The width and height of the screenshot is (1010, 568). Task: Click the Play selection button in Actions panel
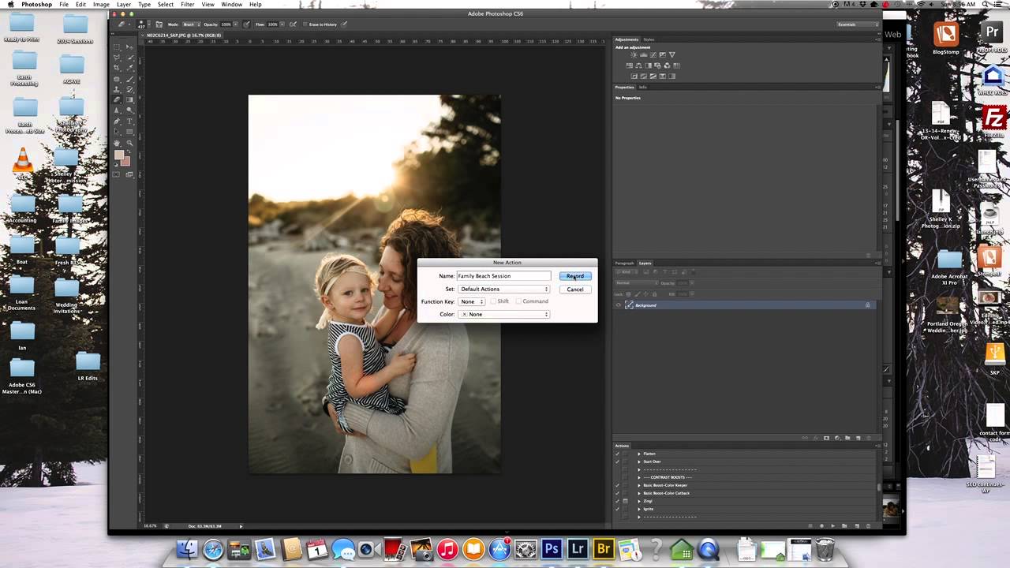coord(833,525)
